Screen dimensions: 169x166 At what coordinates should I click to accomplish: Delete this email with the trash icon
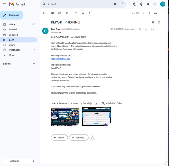coord(67,13)
